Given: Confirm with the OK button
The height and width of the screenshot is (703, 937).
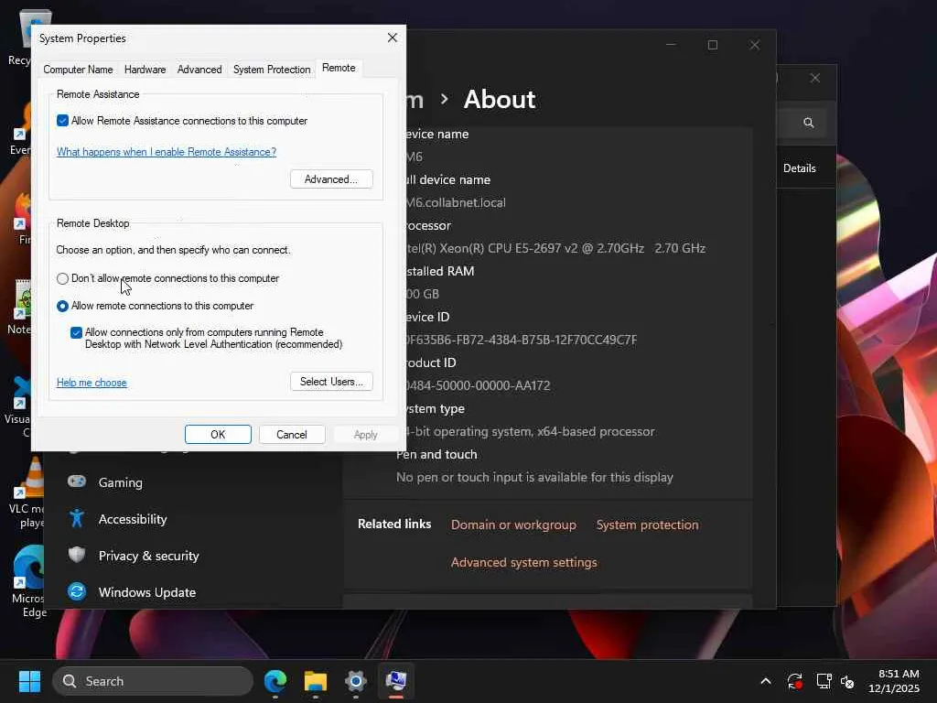Looking at the screenshot, I should (218, 435).
